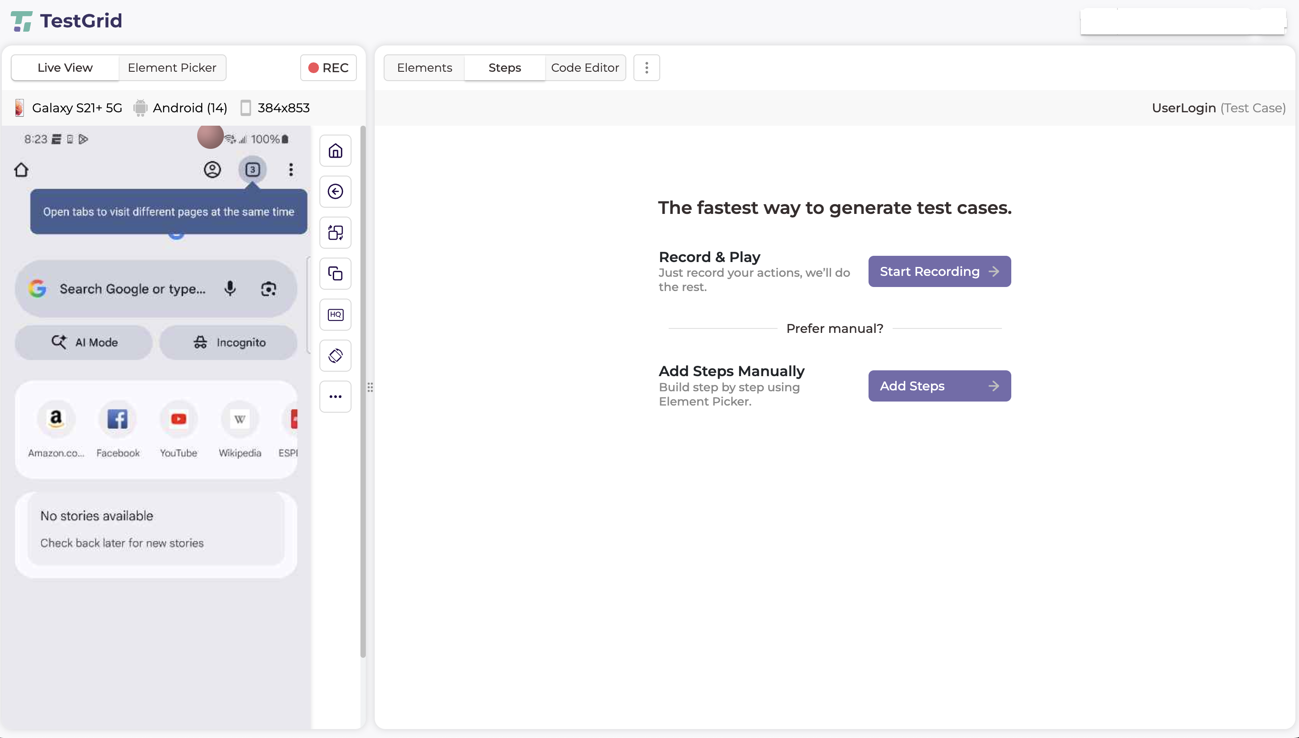Toggle the REC recording button
This screenshot has width=1299, height=738.
(x=328, y=68)
